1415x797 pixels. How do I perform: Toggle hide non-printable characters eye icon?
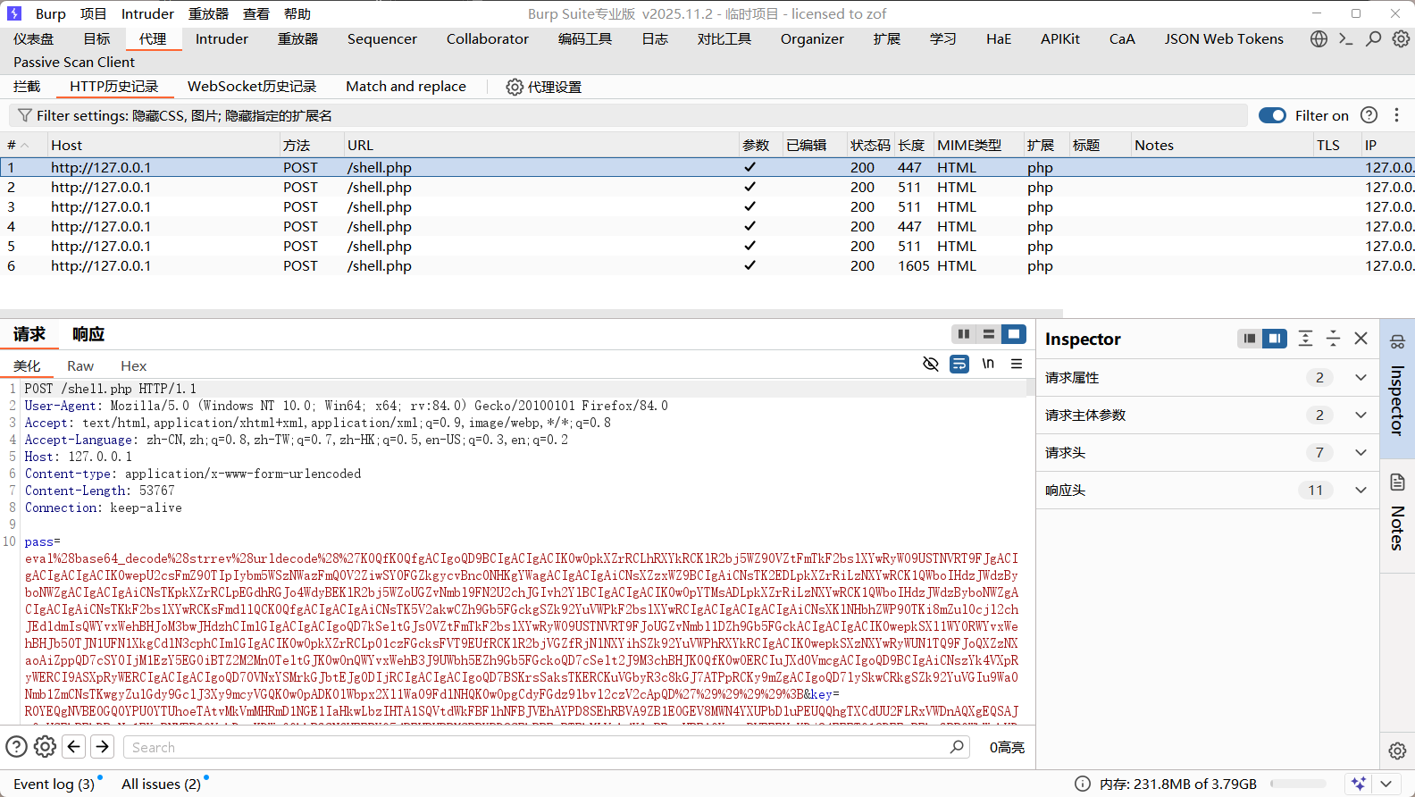pyautogui.click(x=931, y=364)
